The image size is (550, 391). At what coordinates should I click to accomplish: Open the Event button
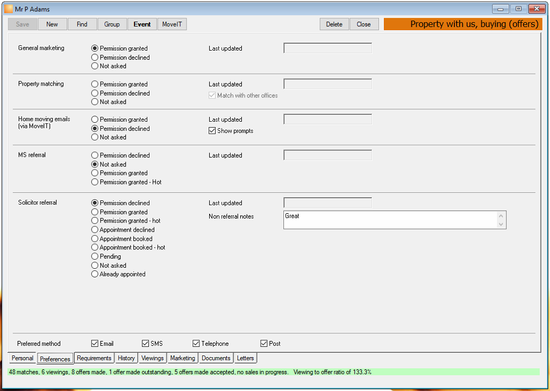[x=142, y=24]
